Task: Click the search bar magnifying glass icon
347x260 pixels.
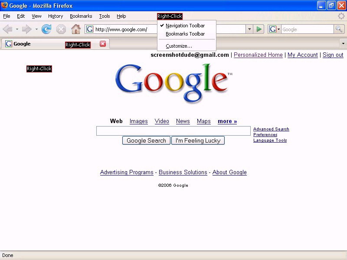Action: (339, 29)
